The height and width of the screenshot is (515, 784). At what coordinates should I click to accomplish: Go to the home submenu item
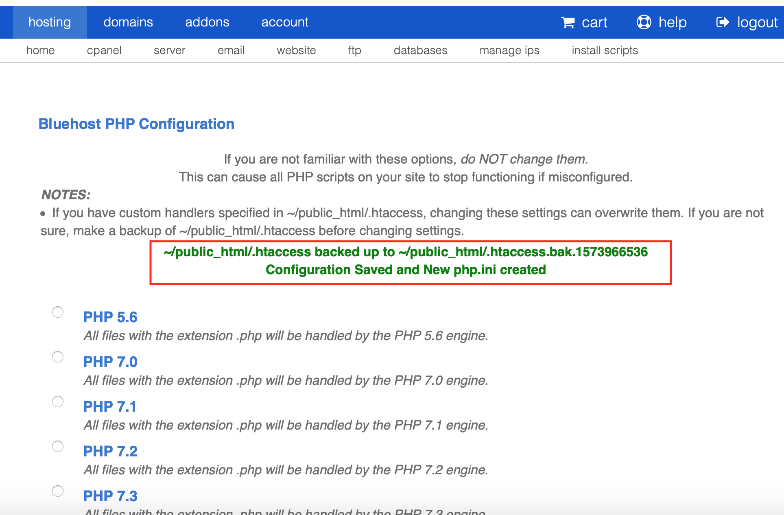[40, 50]
